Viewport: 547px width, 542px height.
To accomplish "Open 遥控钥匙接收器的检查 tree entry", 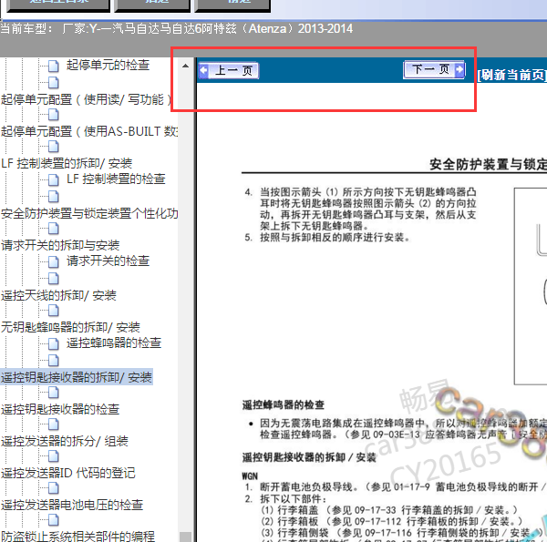I will tap(60, 409).
